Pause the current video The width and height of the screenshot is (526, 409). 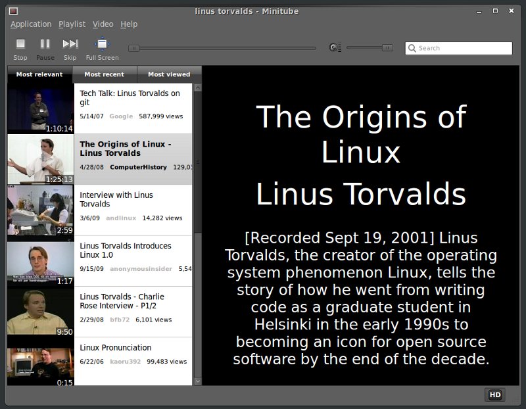pos(45,44)
